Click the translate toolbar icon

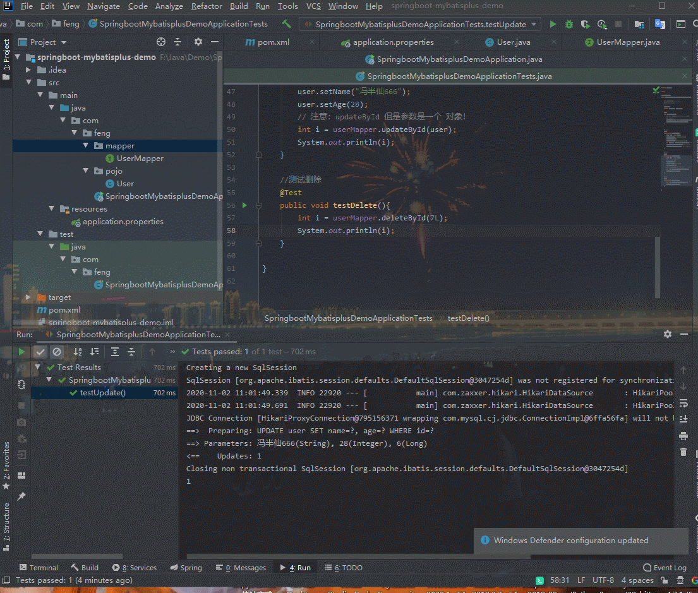point(659,24)
